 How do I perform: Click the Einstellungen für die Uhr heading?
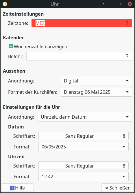(x=32, y=107)
